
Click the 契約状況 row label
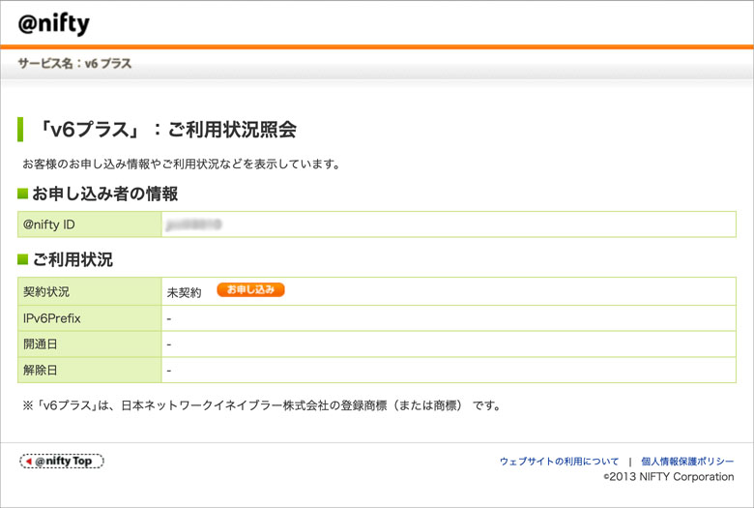tap(46, 292)
